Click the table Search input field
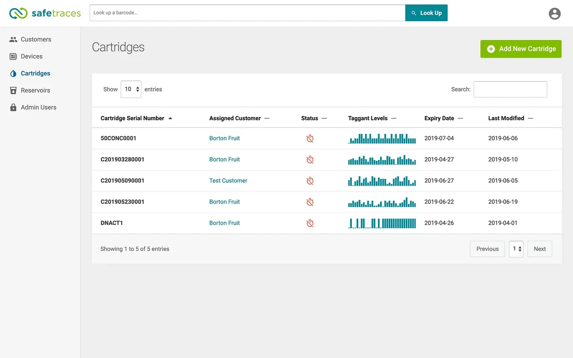 tap(510, 89)
